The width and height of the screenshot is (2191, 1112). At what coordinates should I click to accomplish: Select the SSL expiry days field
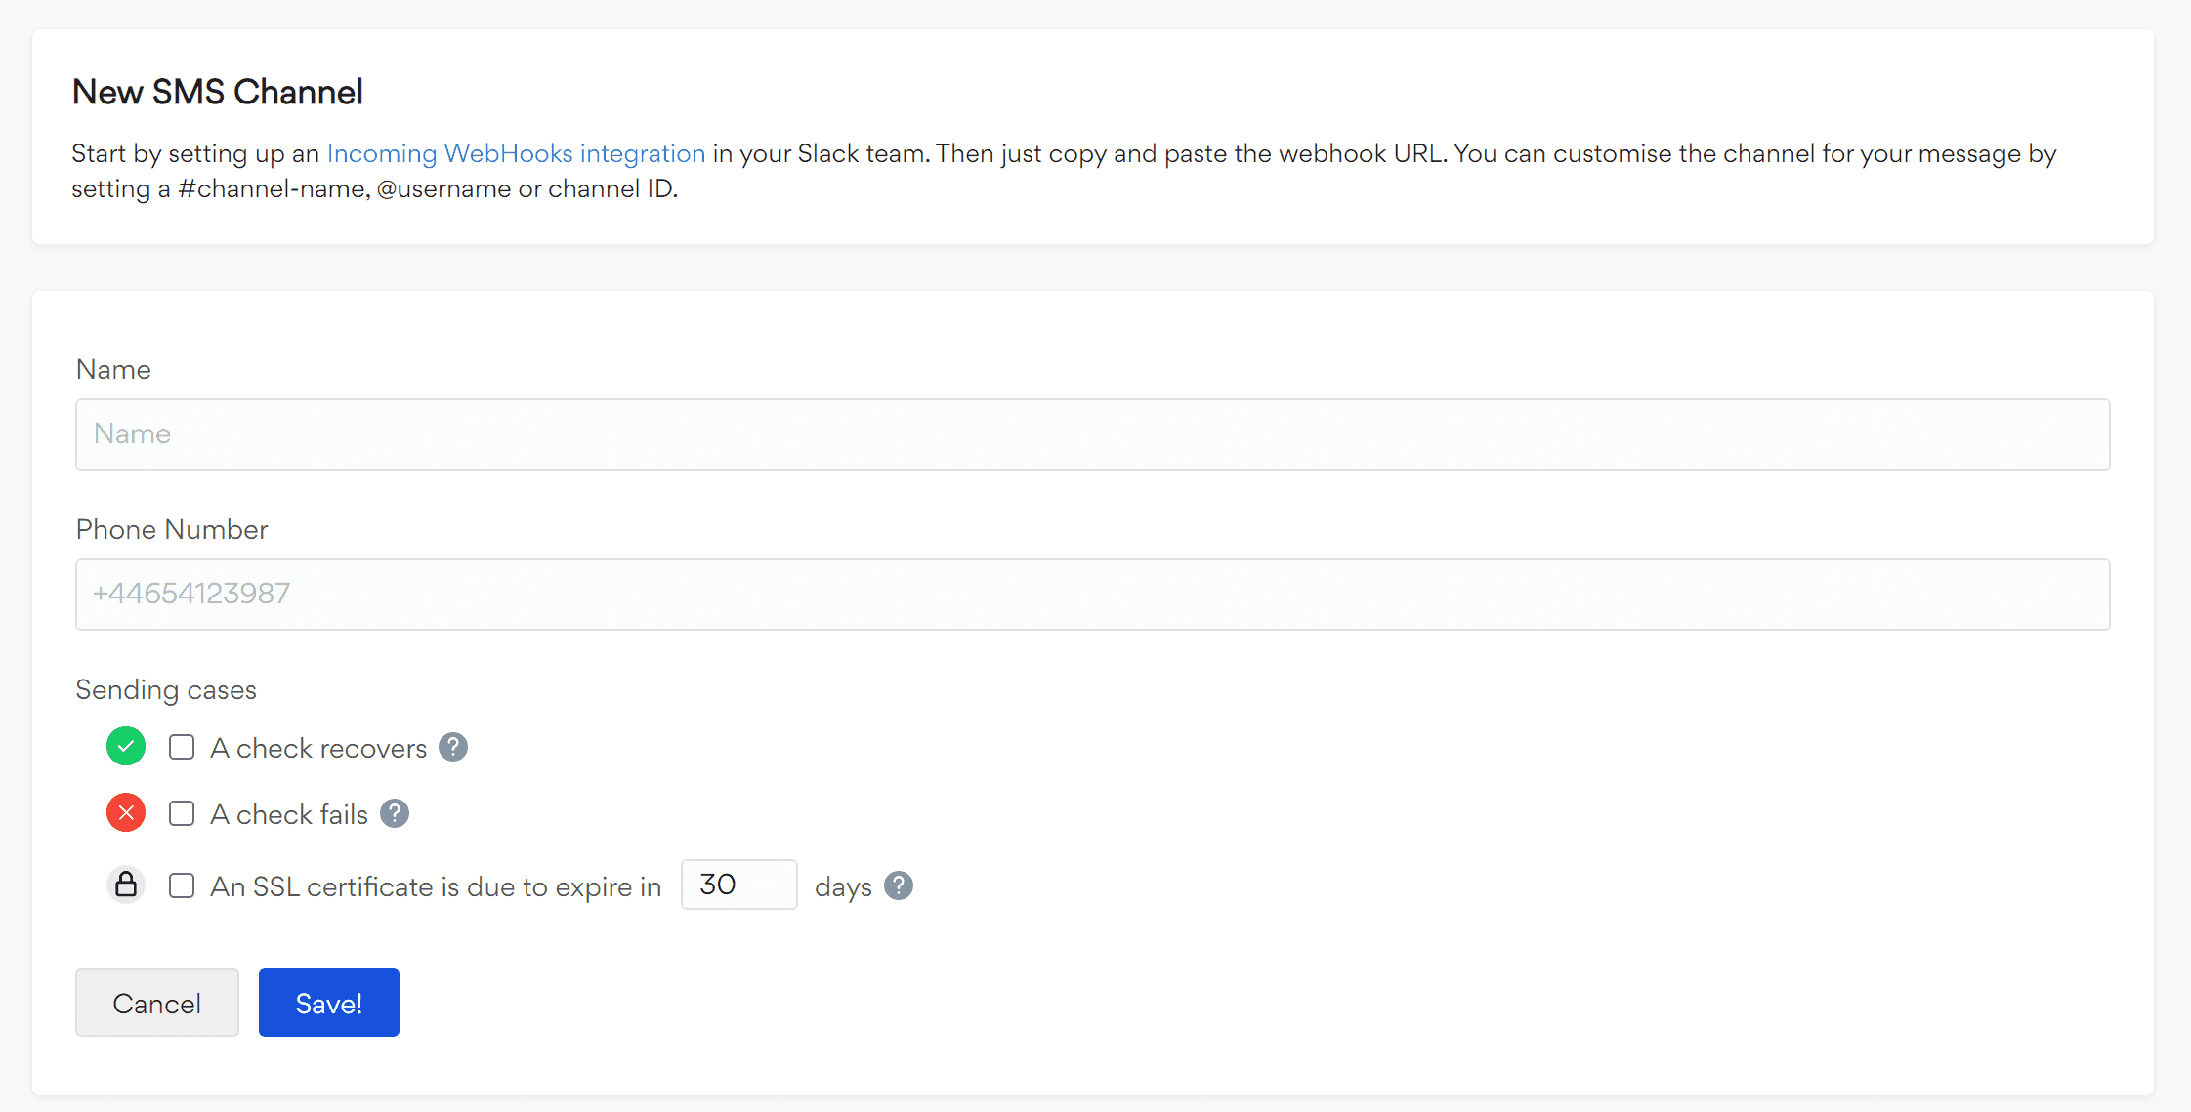pyautogui.click(x=738, y=885)
